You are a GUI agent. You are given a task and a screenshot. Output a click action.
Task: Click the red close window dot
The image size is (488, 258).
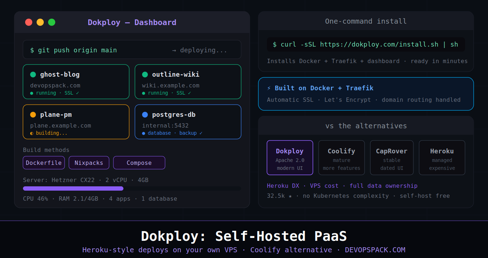click(29, 22)
